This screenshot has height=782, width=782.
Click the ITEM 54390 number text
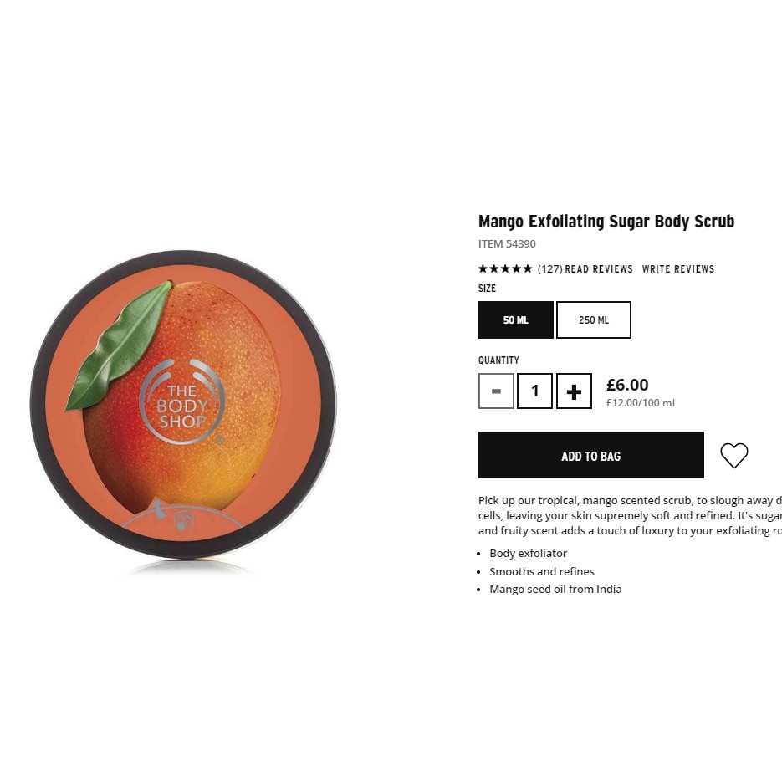point(507,244)
